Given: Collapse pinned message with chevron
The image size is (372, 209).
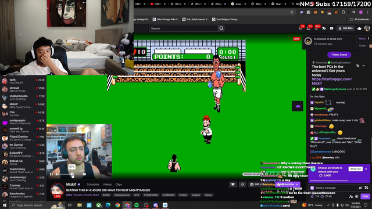Looking at the screenshot, I should point(363,66).
